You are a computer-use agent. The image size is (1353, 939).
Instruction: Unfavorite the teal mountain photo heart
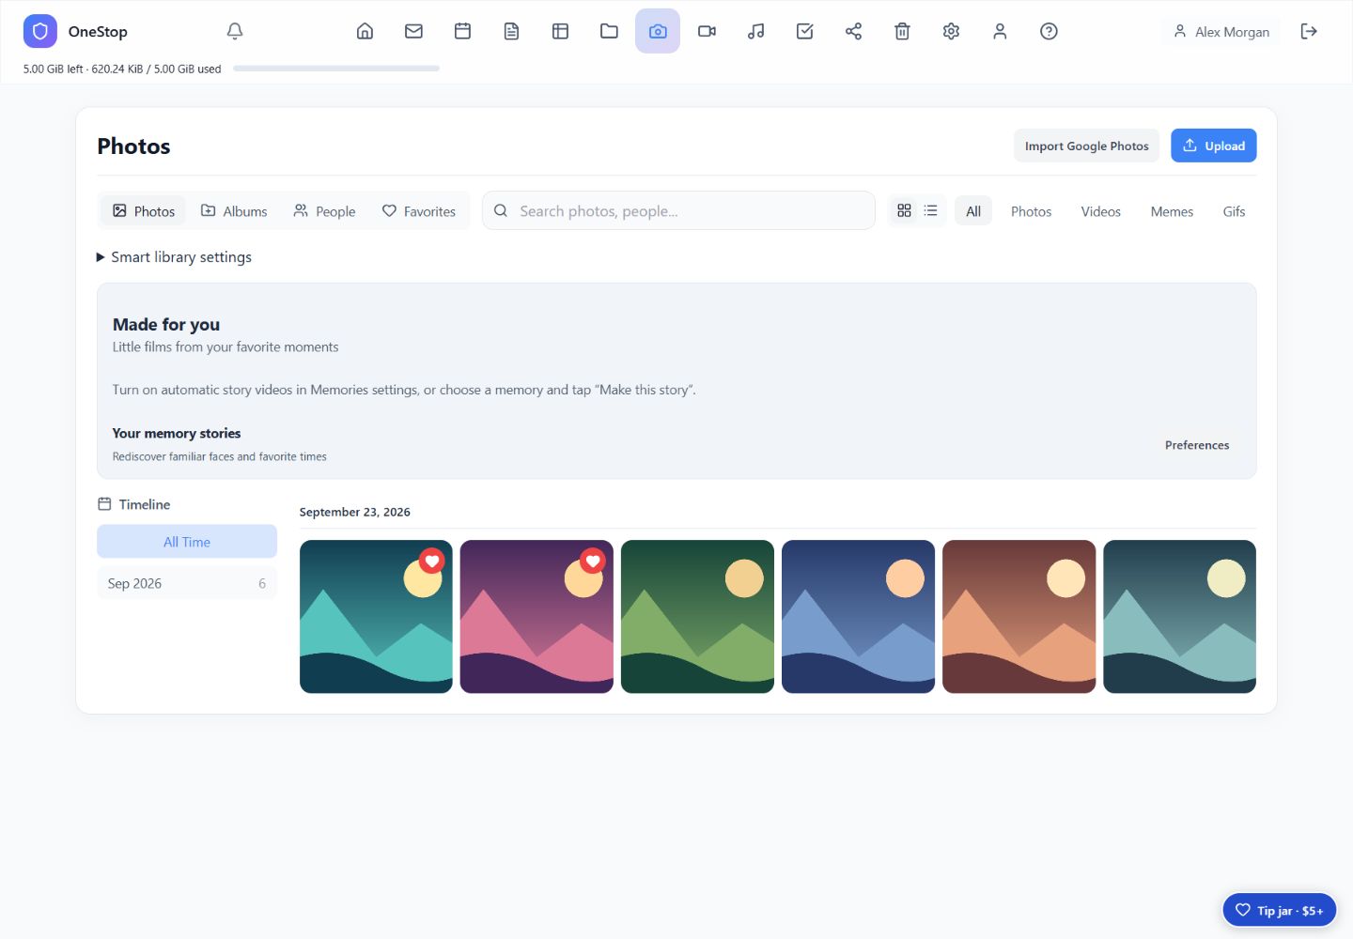tap(432, 561)
